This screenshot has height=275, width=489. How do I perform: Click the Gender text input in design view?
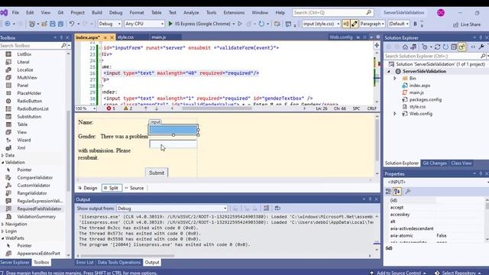tap(173, 144)
